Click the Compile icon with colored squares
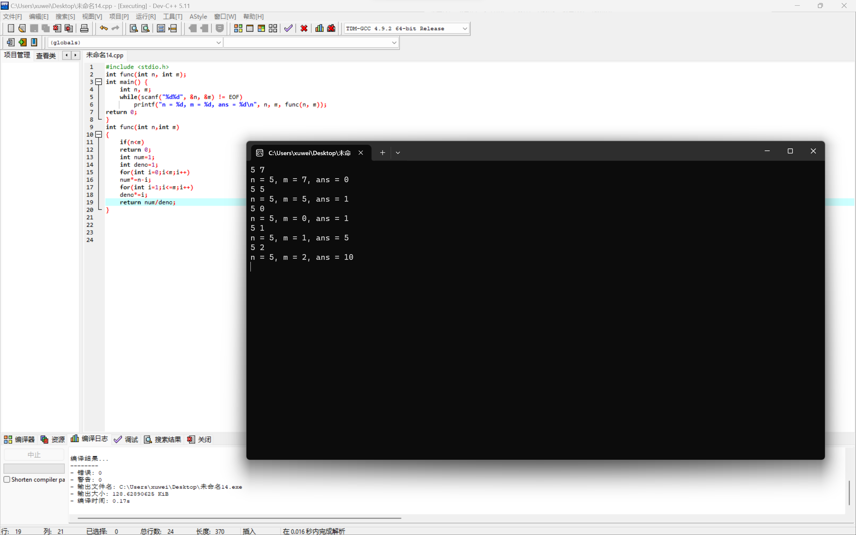This screenshot has width=856, height=535. point(238,28)
